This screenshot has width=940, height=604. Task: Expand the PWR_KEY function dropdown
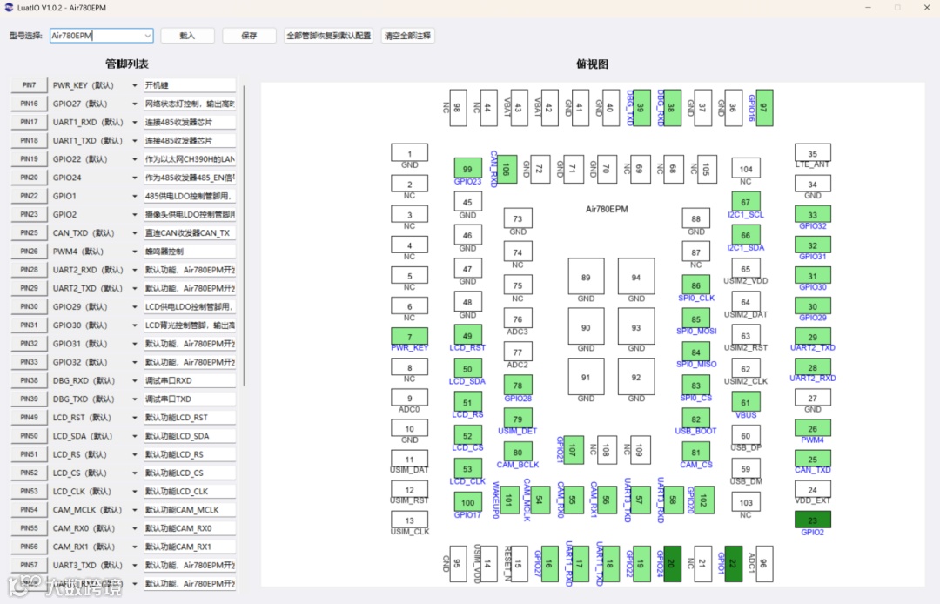[x=134, y=85]
